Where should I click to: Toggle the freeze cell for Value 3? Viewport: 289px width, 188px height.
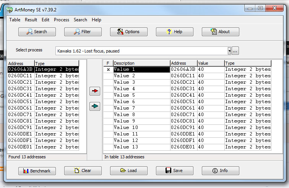(108, 82)
